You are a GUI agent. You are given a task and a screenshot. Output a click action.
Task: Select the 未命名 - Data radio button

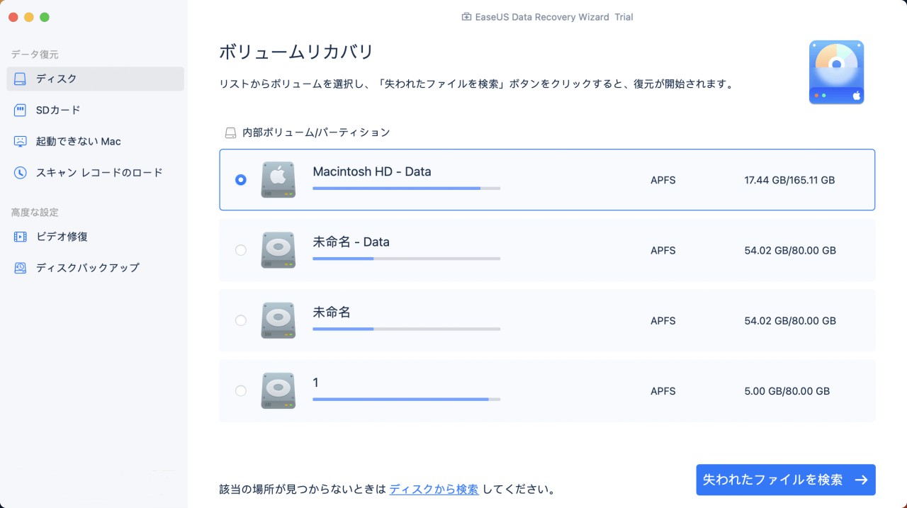pyautogui.click(x=241, y=250)
